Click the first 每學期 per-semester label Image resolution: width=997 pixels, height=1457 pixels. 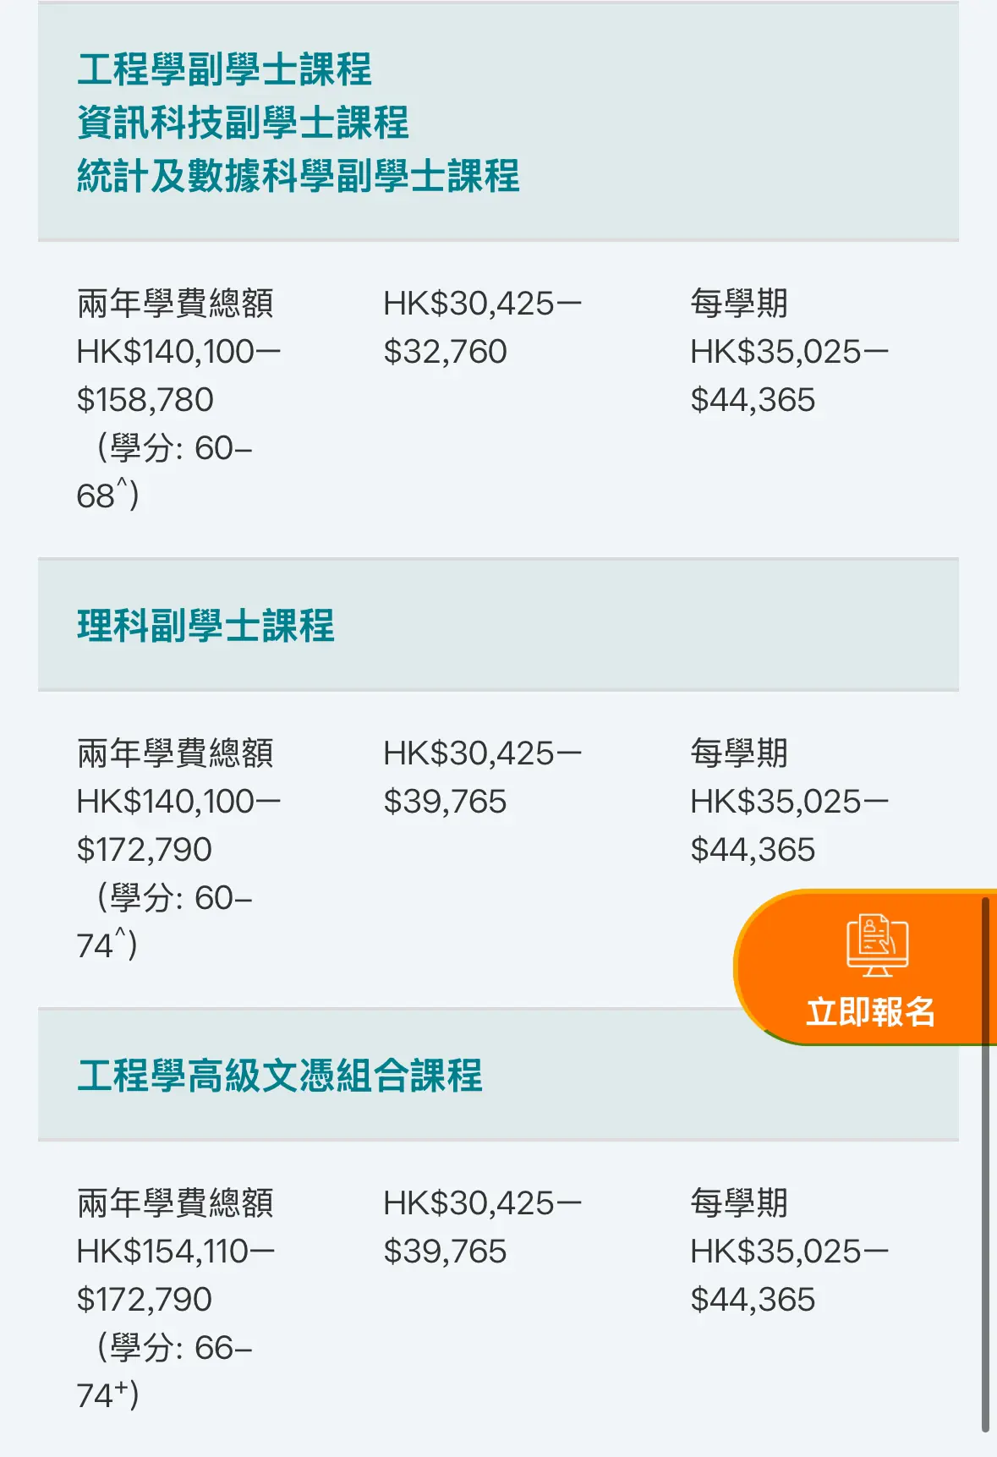(x=738, y=303)
